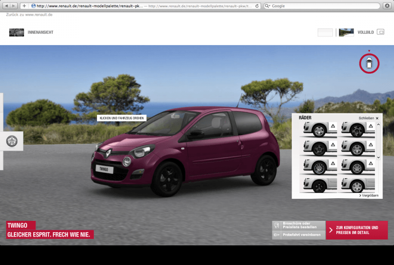
Task: Click the RÄDER panel heading
Action: 305,118
